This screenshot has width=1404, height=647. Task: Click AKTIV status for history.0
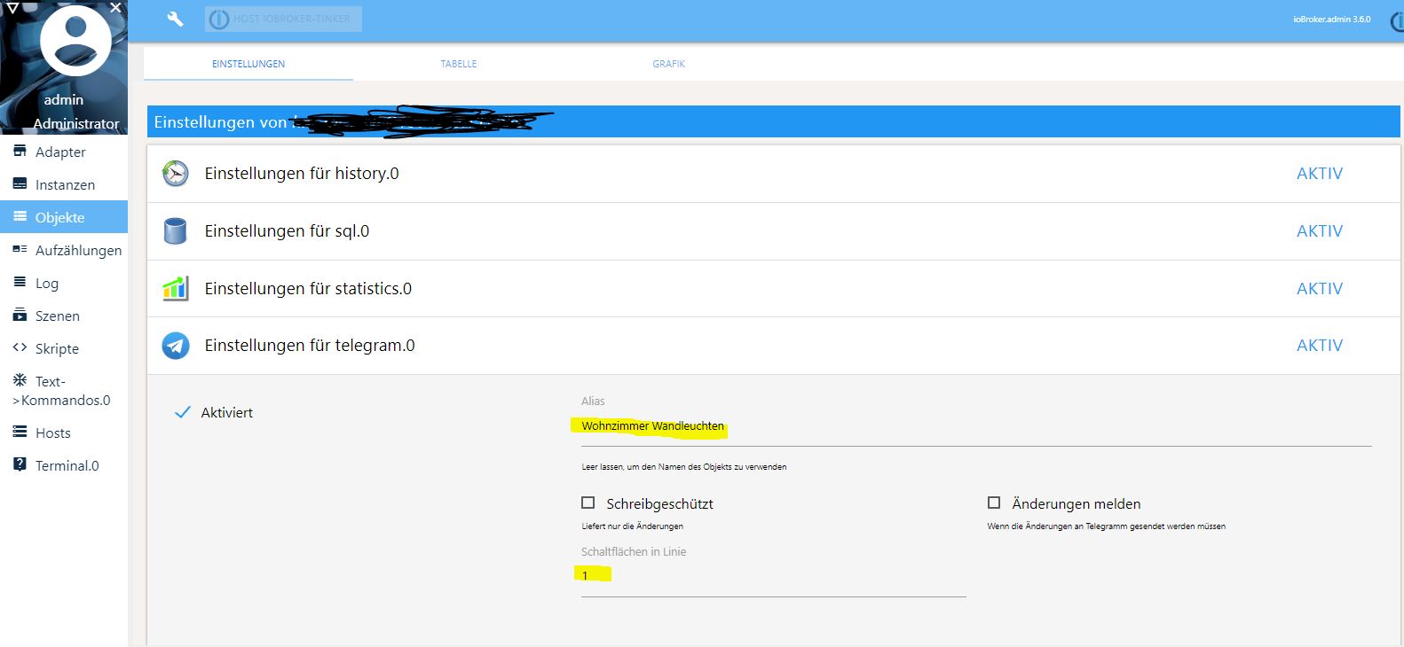click(x=1320, y=174)
